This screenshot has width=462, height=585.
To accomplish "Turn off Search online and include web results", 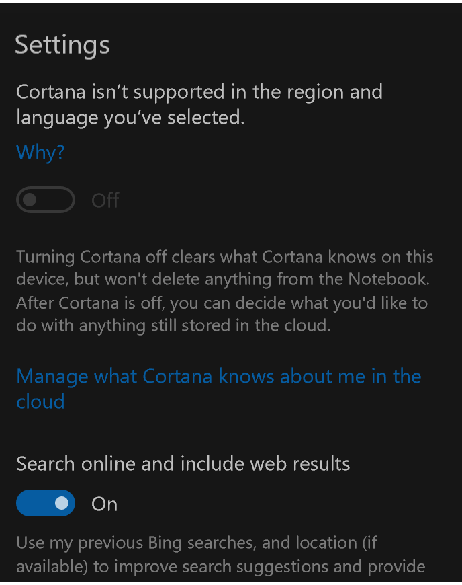I will [x=45, y=503].
